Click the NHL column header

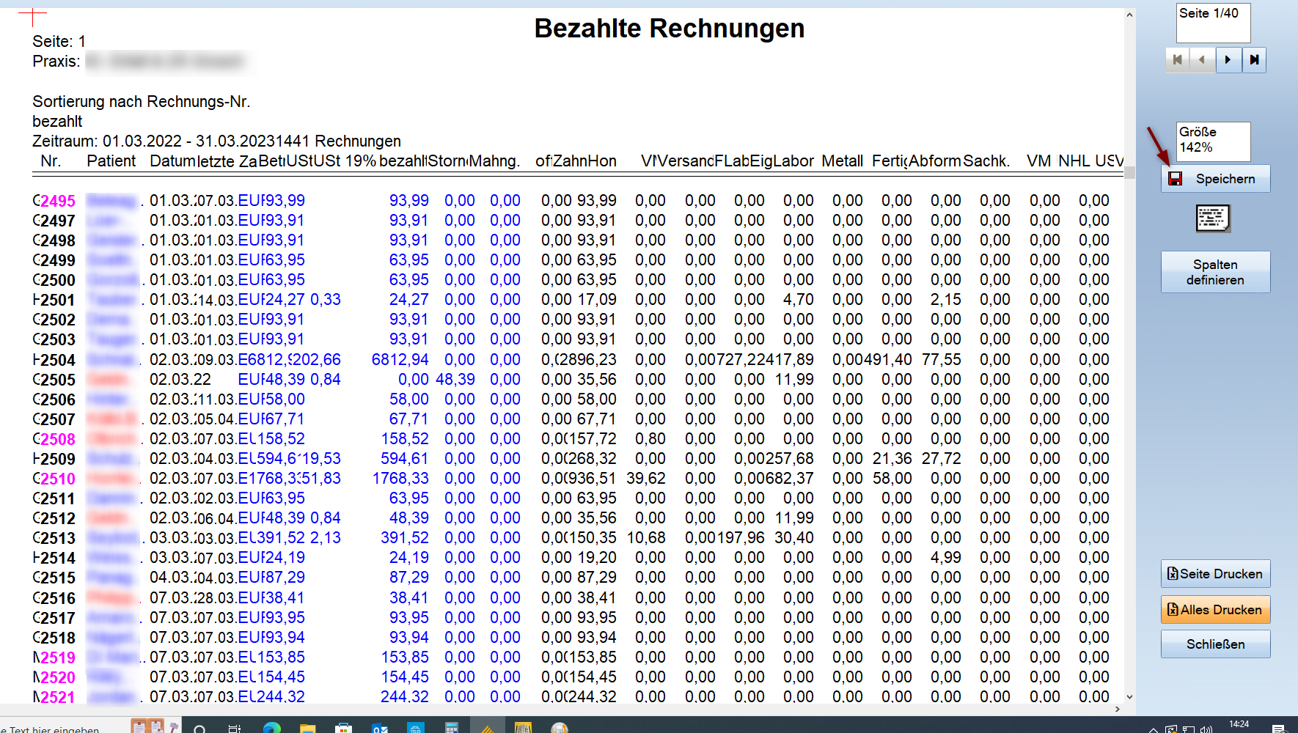(x=1074, y=161)
